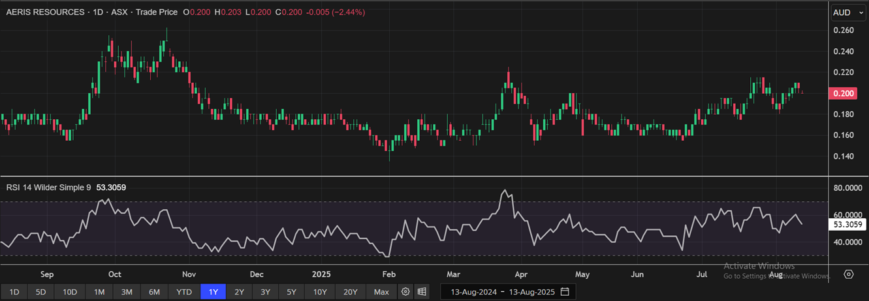Click the 13-Aug-2024 start date field
869x301 pixels.
pyautogui.click(x=471, y=291)
